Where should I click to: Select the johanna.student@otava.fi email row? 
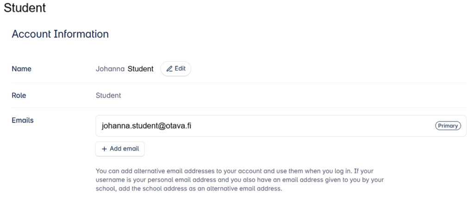point(281,126)
